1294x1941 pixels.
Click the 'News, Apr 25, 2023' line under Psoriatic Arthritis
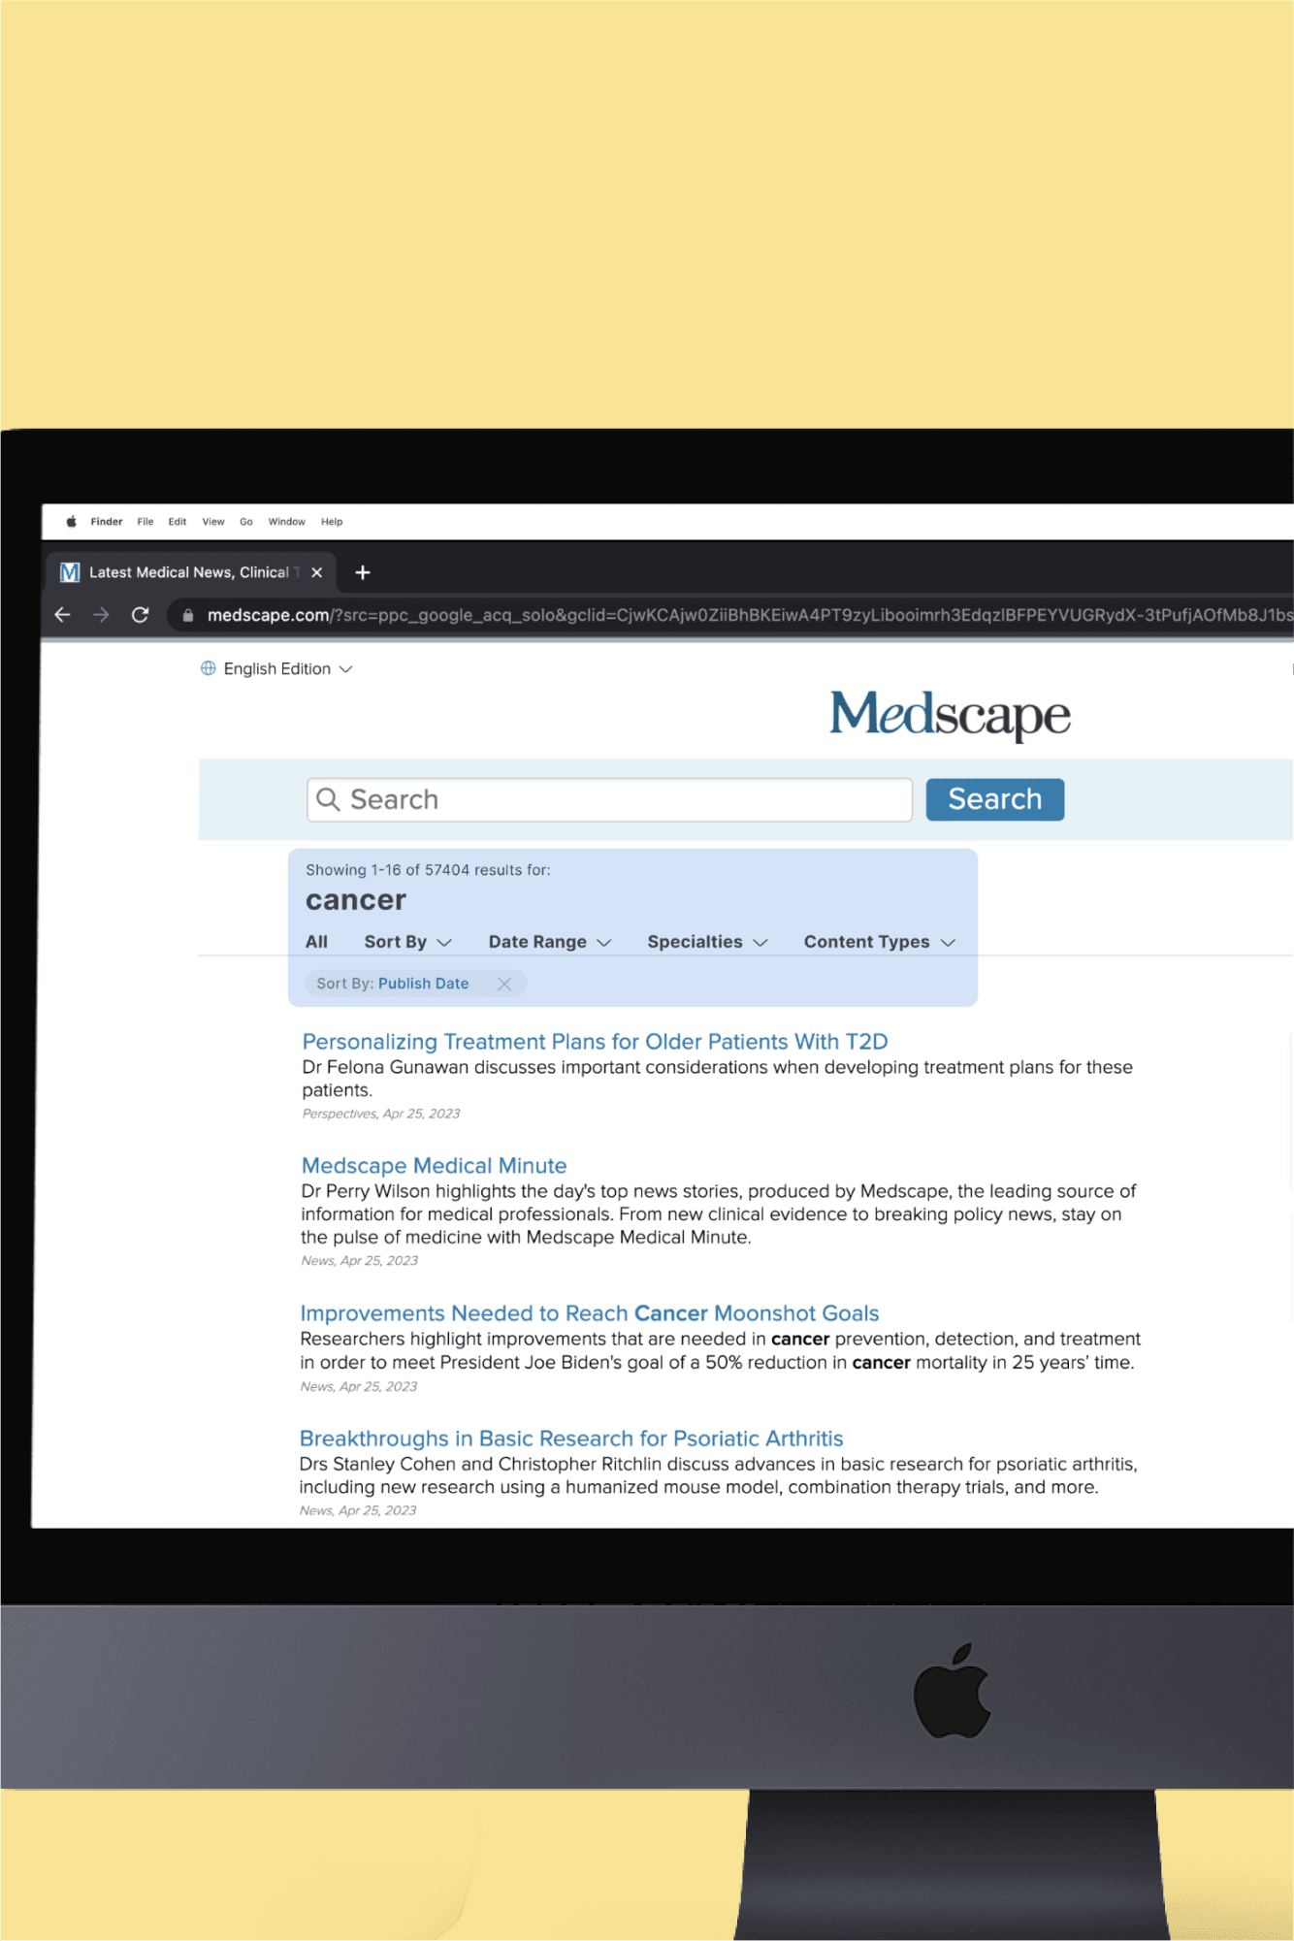pyautogui.click(x=357, y=1511)
